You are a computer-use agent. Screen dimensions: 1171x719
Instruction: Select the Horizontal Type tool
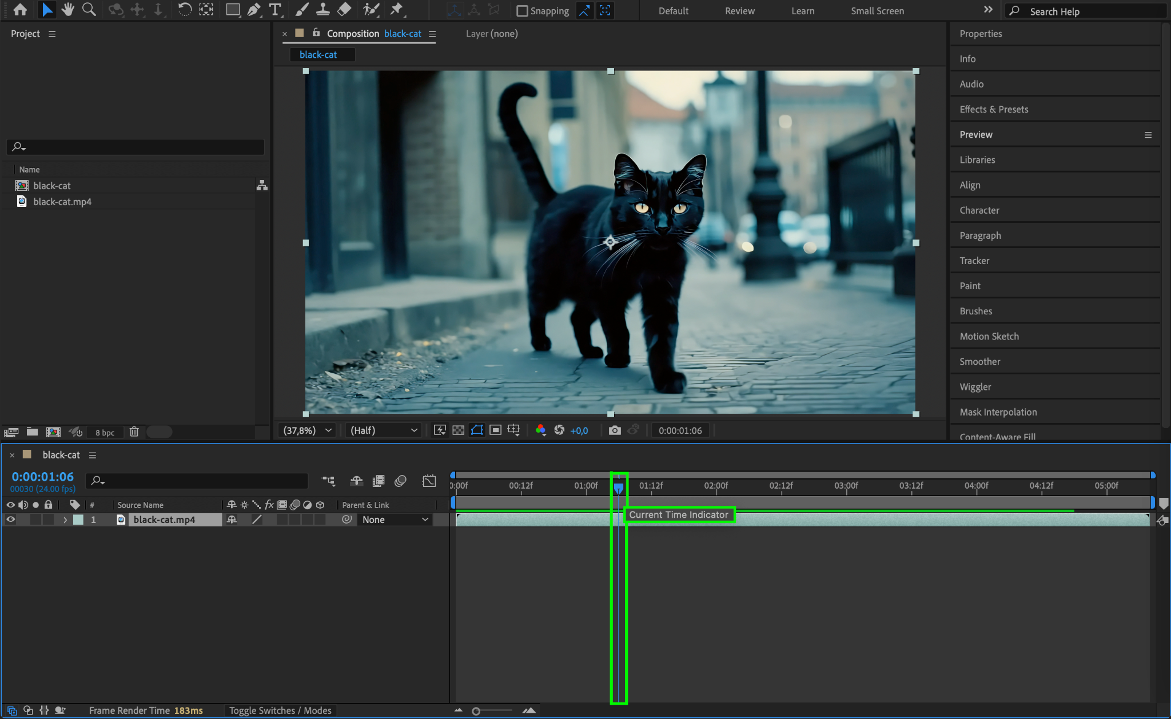tap(275, 10)
